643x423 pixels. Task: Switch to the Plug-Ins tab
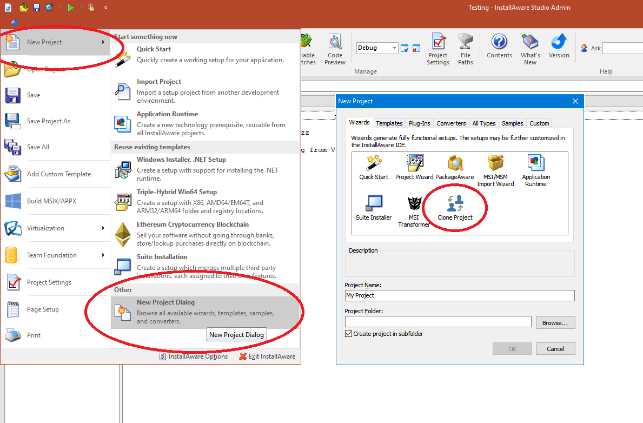tap(420, 123)
